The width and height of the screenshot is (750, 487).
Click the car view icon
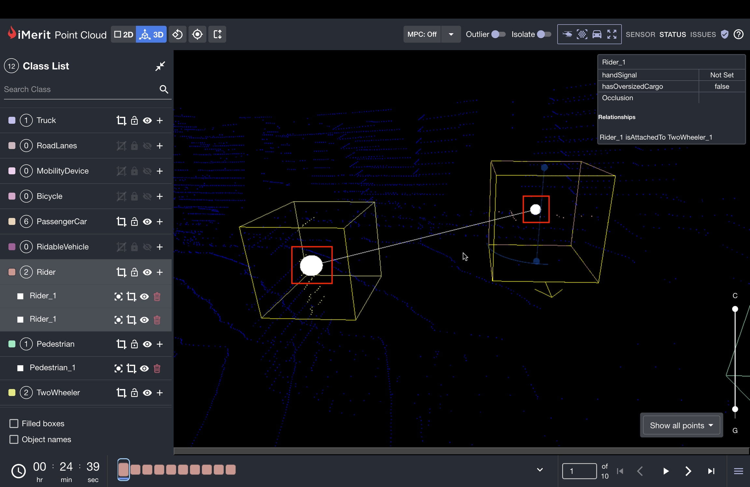597,34
